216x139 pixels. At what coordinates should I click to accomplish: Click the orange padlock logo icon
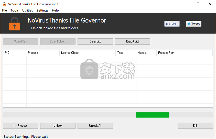[x=15, y=24]
